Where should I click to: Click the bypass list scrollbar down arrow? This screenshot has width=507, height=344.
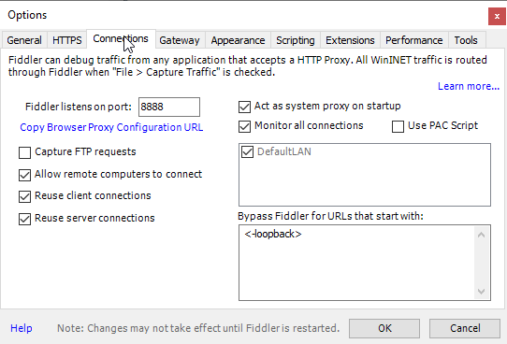(x=481, y=292)
